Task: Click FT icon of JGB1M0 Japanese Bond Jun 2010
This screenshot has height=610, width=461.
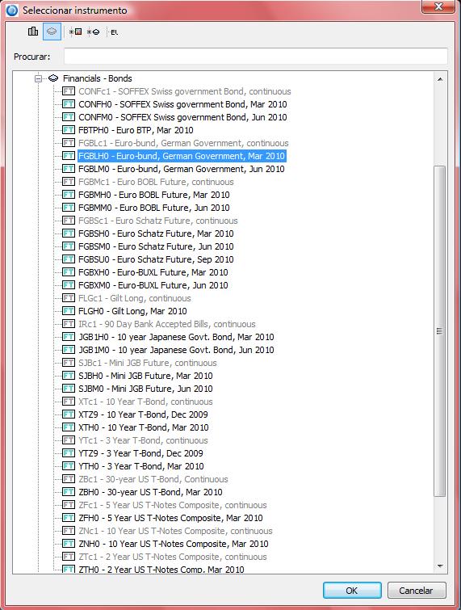Action: [69, 350]
